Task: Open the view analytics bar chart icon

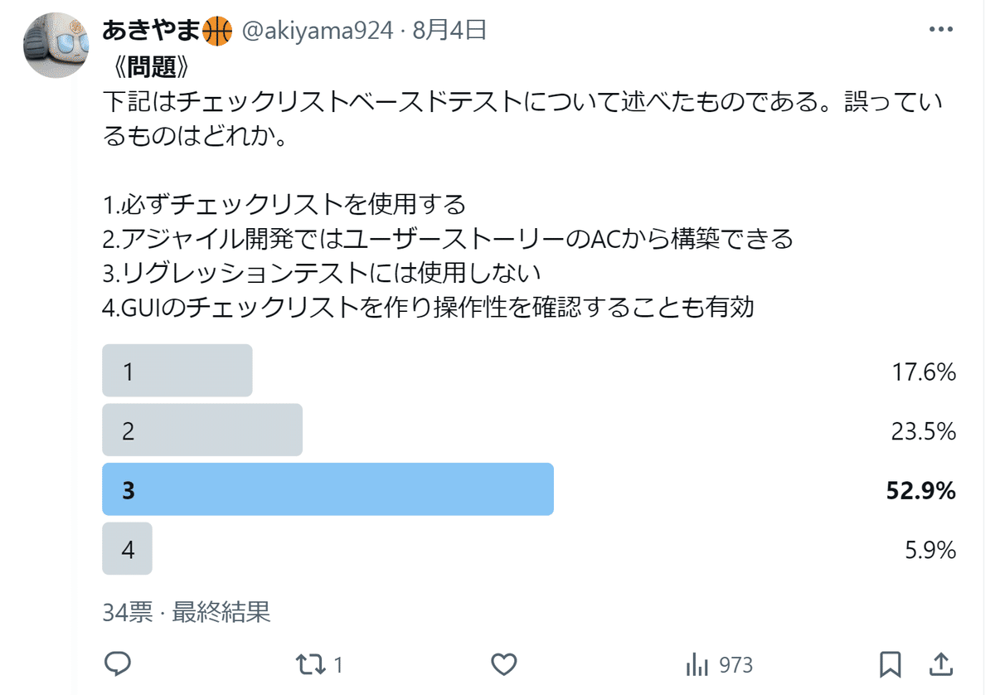Action: pos(697,663)
